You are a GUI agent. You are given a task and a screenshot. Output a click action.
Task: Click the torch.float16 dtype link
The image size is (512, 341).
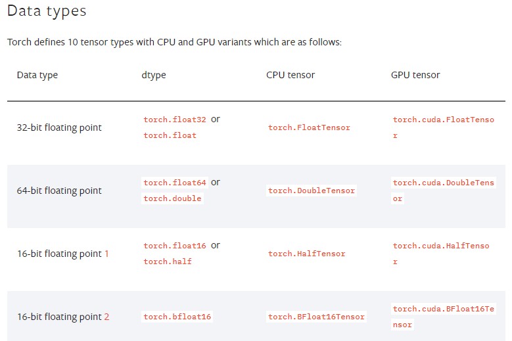pyautogui.click(x=175, y=245)
